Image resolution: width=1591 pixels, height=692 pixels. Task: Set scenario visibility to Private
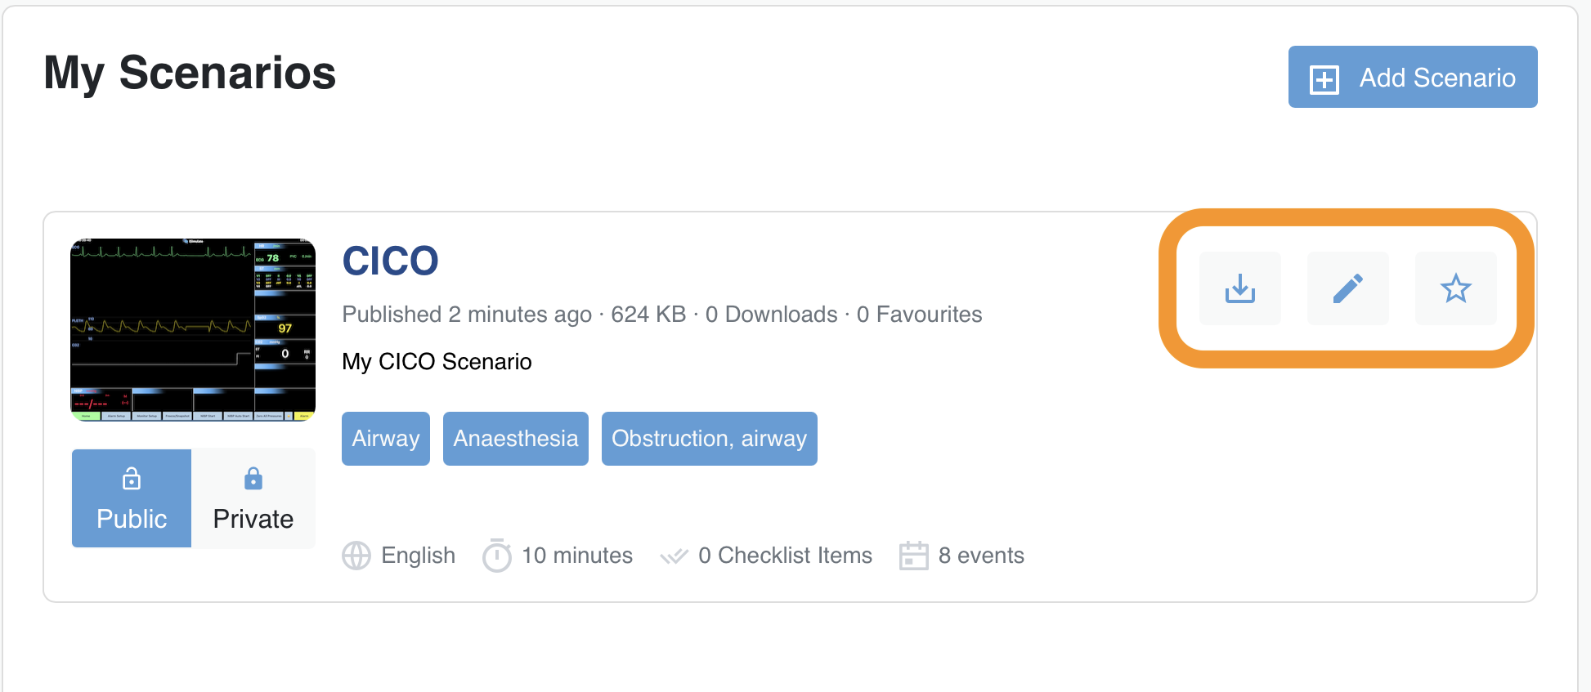click(x=253, y=498)
